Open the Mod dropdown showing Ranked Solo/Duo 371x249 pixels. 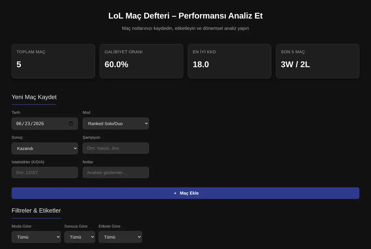(116, 124)
